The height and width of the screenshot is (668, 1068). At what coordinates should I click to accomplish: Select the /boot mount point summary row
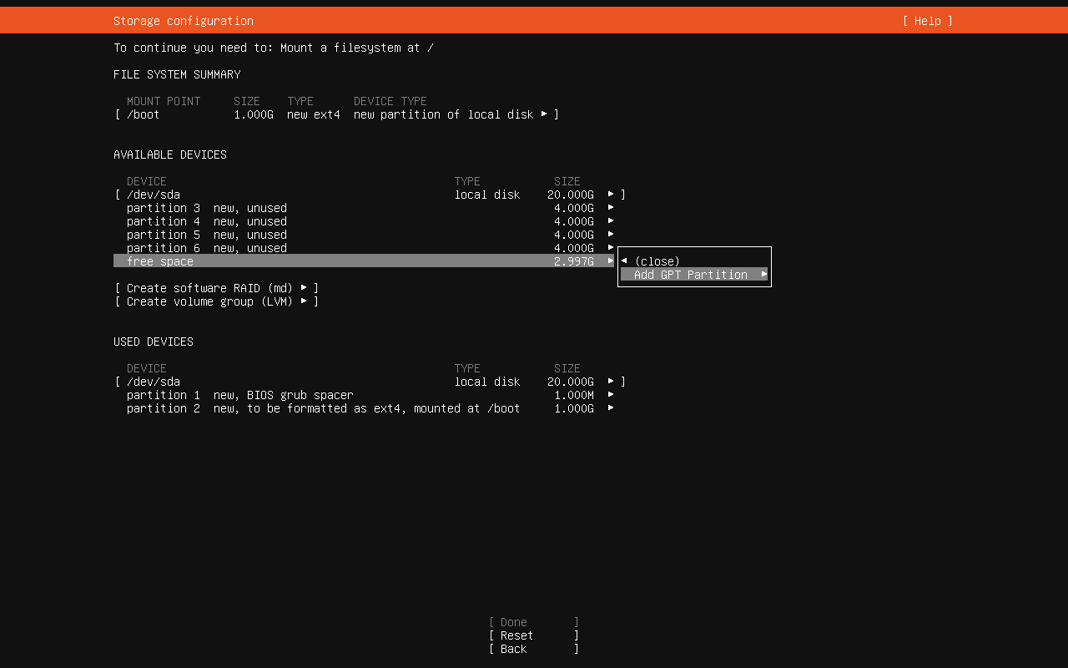(336, 114)
